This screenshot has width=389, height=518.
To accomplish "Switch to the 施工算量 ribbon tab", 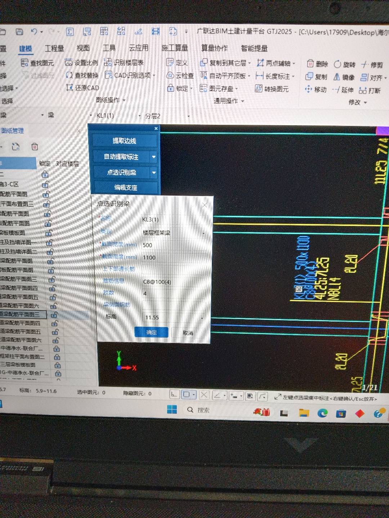I will (x=175, y=48).
